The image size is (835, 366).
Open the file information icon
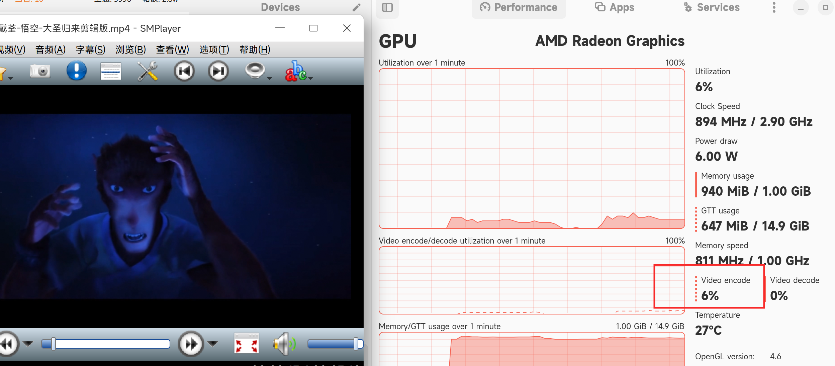coord(77,71)
